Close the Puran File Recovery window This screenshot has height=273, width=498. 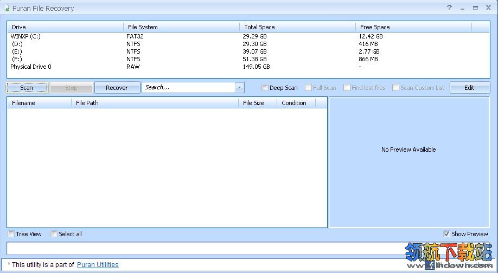tap(488, 8)
